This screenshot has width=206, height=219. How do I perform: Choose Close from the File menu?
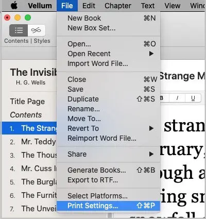pos(108,79)
